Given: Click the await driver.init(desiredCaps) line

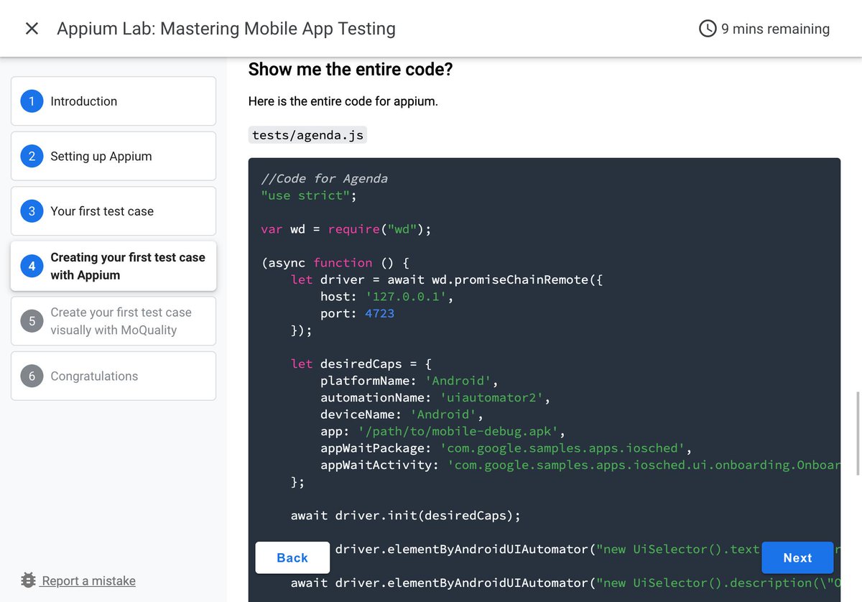Looking at the screenshot, I should coord(405,515).
